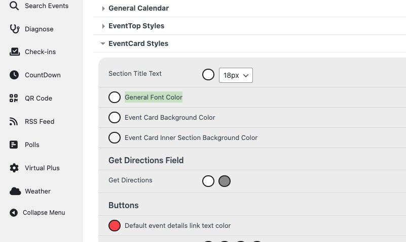Expand the General Calendar section

(x=103, y=9)
